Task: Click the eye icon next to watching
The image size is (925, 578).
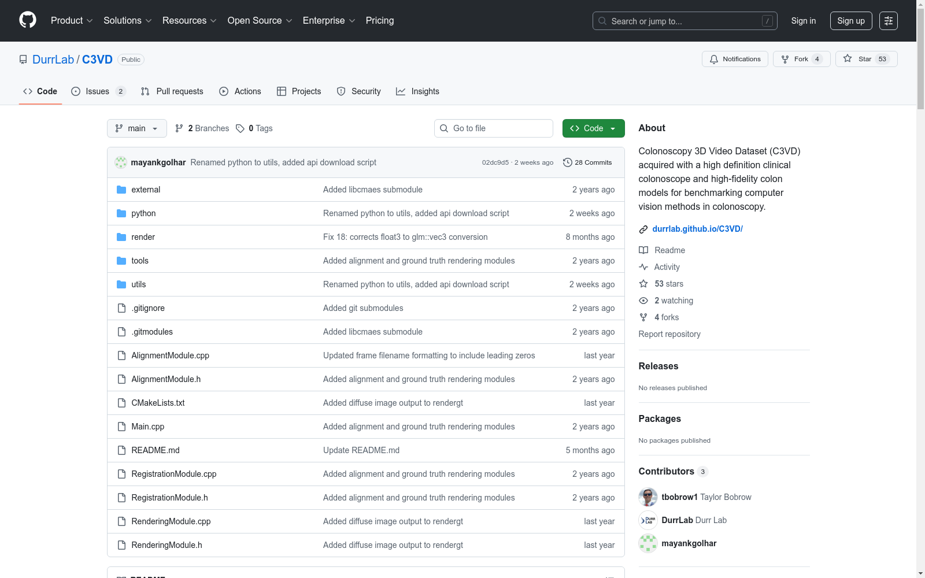Action: 643,301
